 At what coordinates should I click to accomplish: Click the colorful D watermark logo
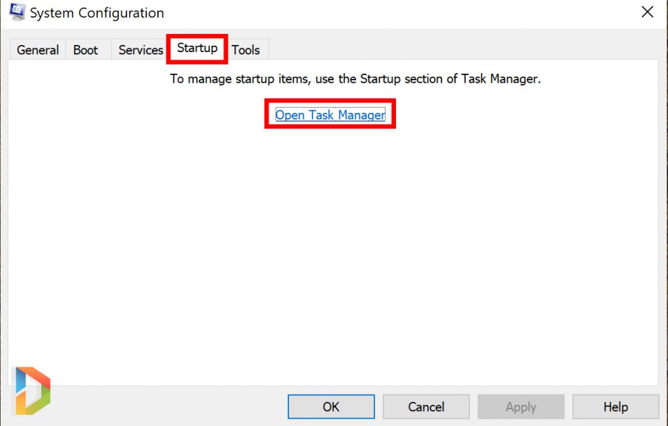coord(32,390)
